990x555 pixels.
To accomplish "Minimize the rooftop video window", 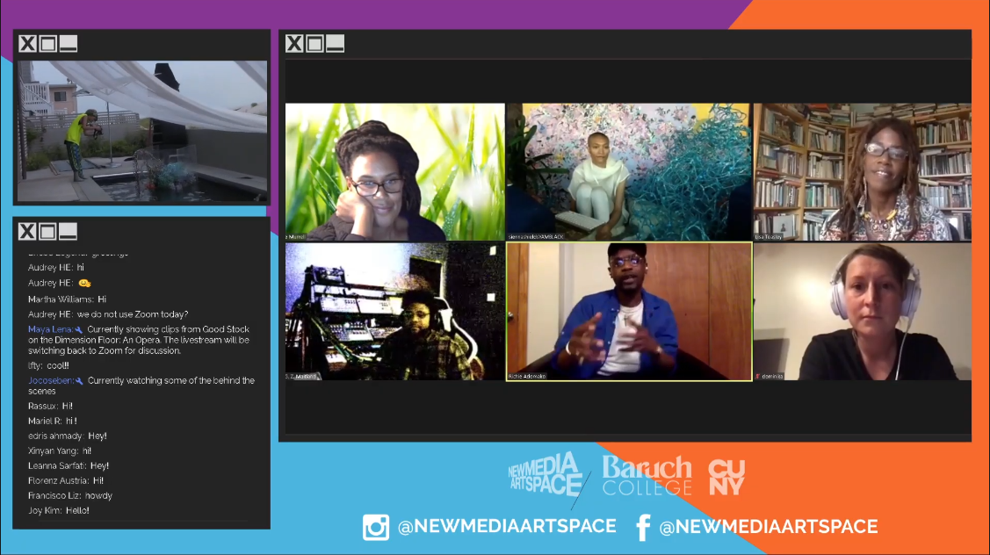I will (x=68, y=44).
